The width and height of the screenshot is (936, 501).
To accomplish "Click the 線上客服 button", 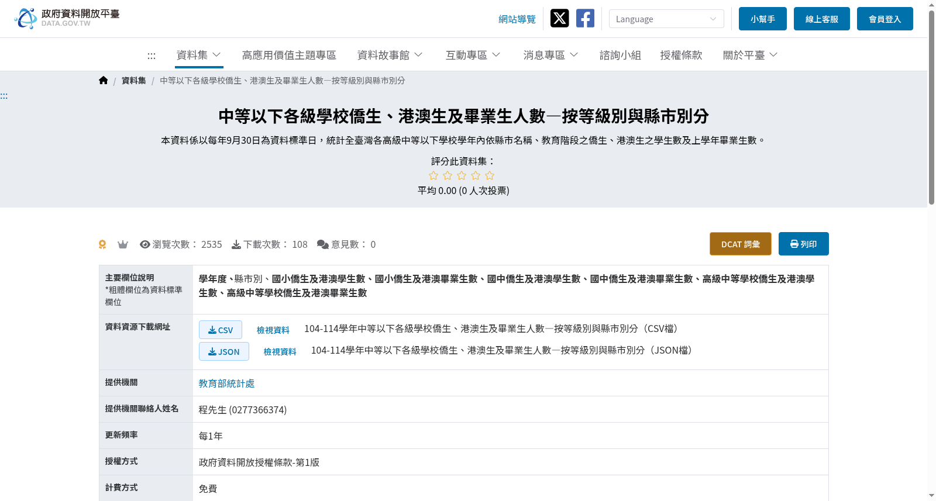I will tap(821, 19).
